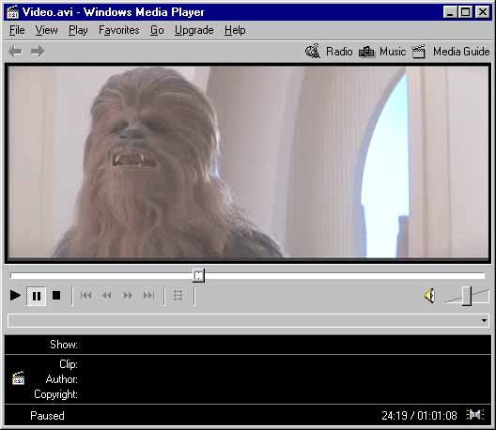
Task: Open the Music toolbar button
Action: (x=382, y=52)
